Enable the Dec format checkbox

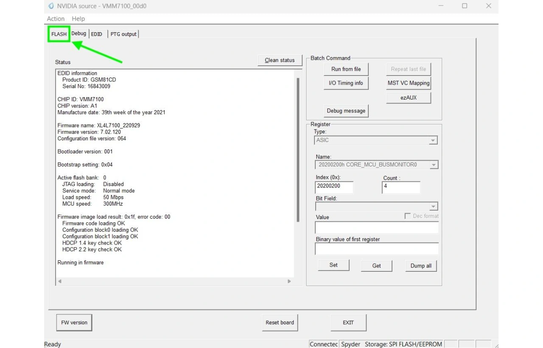pos(407,215)
